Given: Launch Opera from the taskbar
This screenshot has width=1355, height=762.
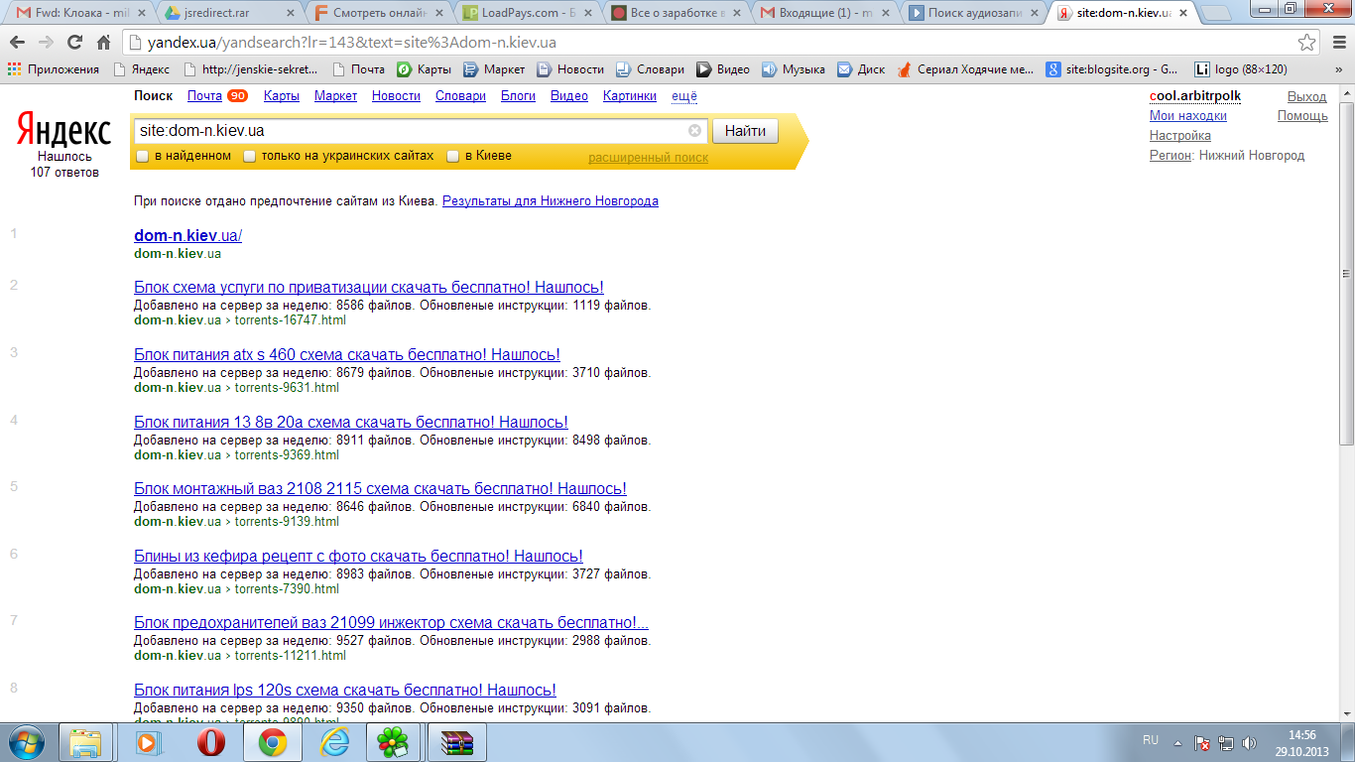Looking at the screenshot, I should click(x=211, y=742).
